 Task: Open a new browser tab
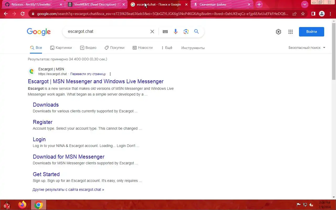tap(259, 4)
